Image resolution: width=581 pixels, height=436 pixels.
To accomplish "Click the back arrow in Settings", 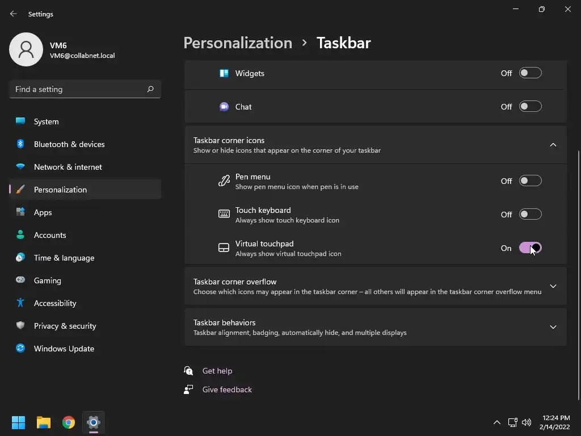I will click(x=14, y=14).
